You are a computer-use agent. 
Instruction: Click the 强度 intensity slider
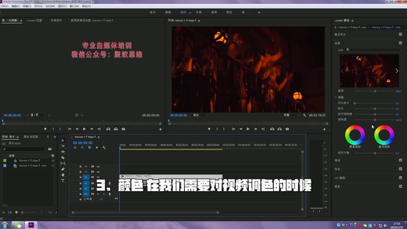[x=374, y=91]
